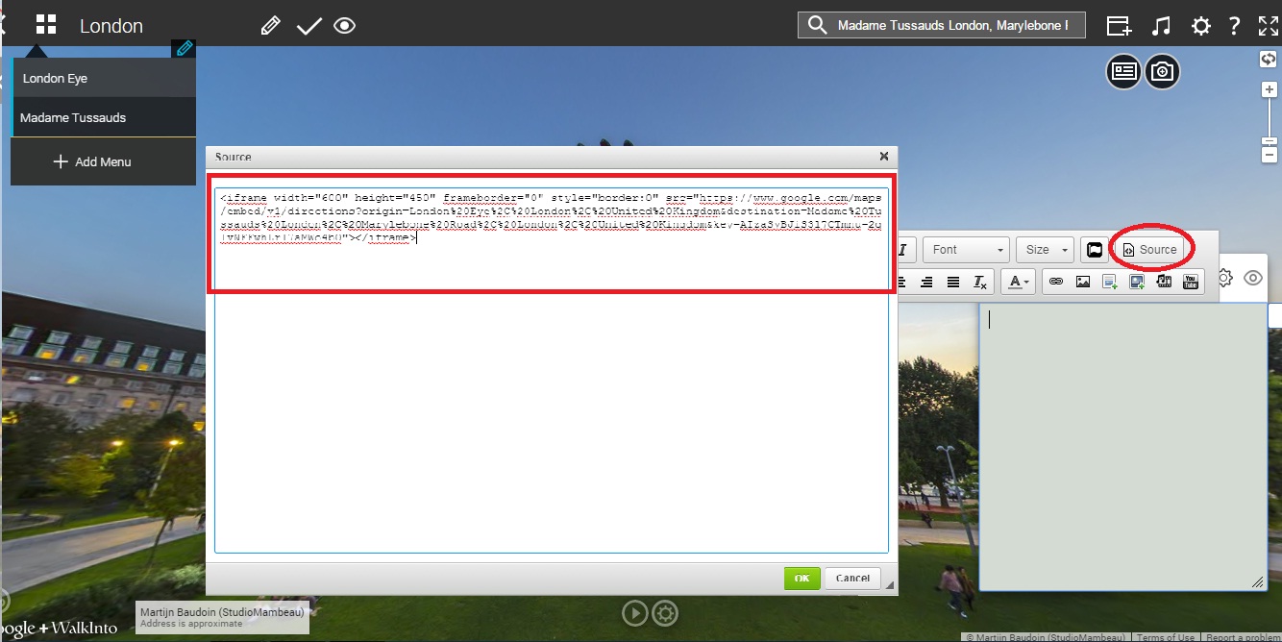Open the grid menu icon beside London

[x=46, y=25]
